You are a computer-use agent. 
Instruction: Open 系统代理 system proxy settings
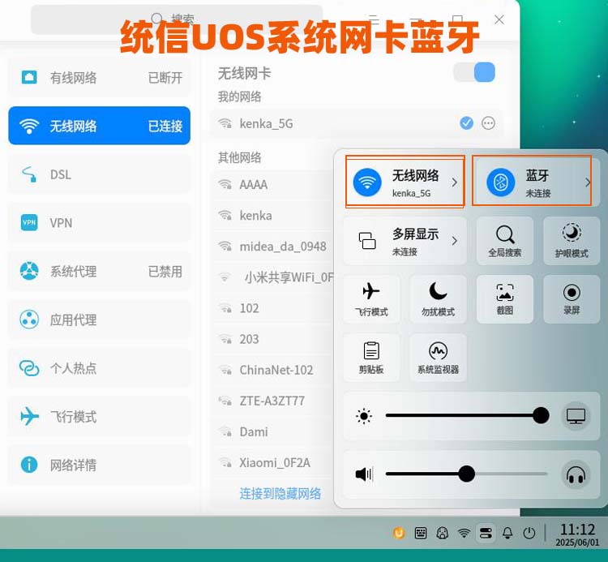tap(99, 271)
